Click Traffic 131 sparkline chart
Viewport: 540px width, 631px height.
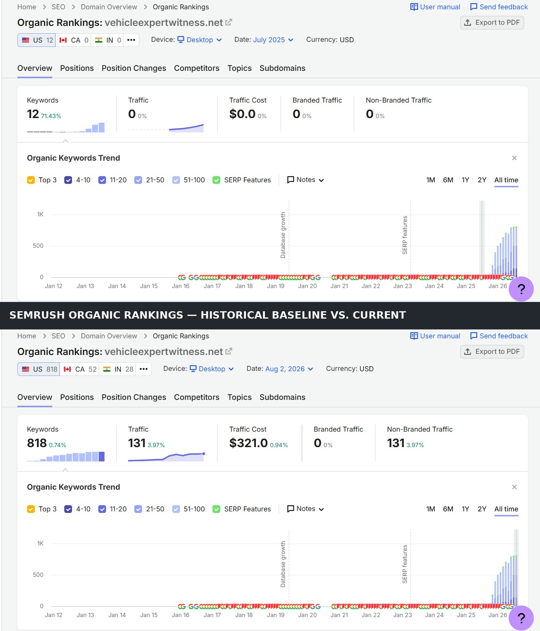pos(166,456)
